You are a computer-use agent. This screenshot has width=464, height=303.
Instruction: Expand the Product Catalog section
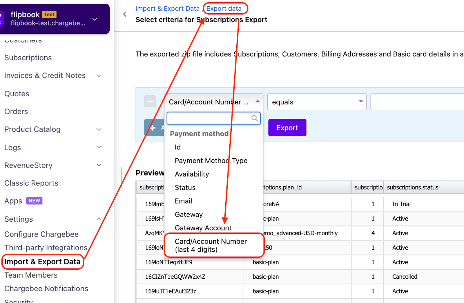click(99, 129)
